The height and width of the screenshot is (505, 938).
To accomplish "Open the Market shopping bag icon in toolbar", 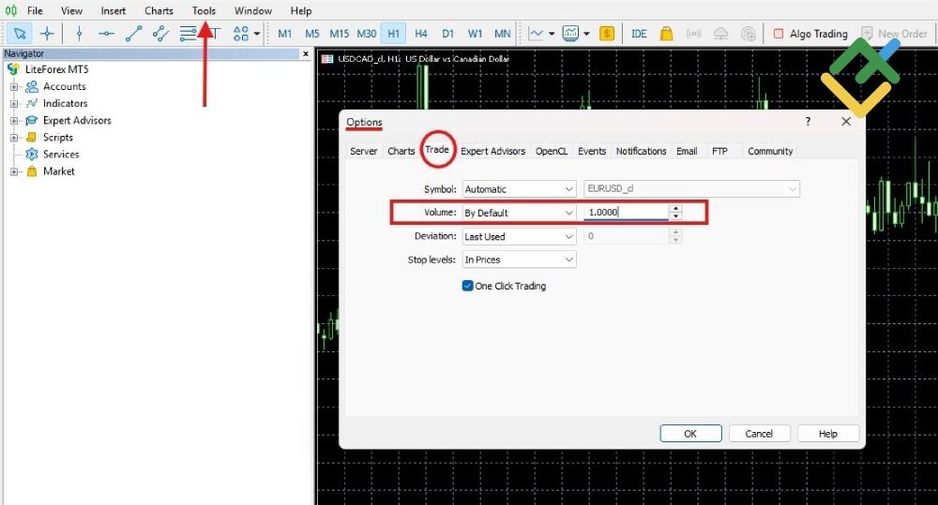I will (666, 34).
